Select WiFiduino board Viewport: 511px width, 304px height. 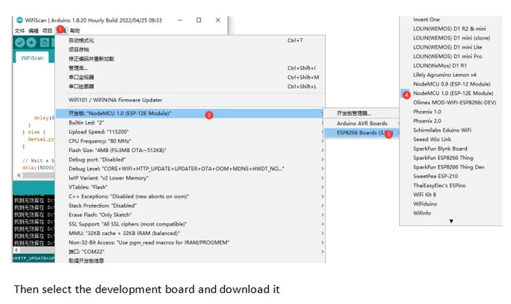pos(451,204)
